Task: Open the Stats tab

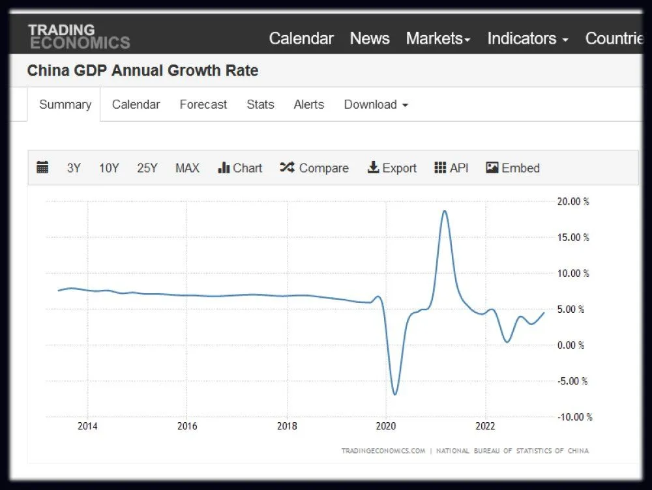Action: coord(260,104)
